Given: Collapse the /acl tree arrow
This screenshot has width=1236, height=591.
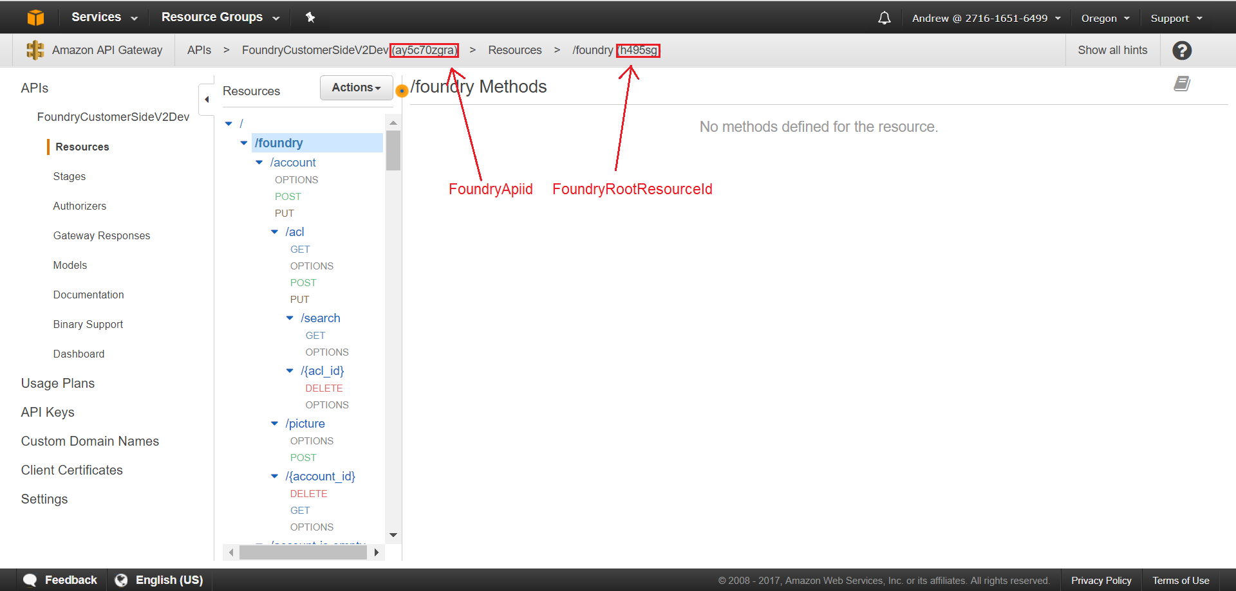Looking at the screenshot, I should pyautogui.click(x=275, y=232).
